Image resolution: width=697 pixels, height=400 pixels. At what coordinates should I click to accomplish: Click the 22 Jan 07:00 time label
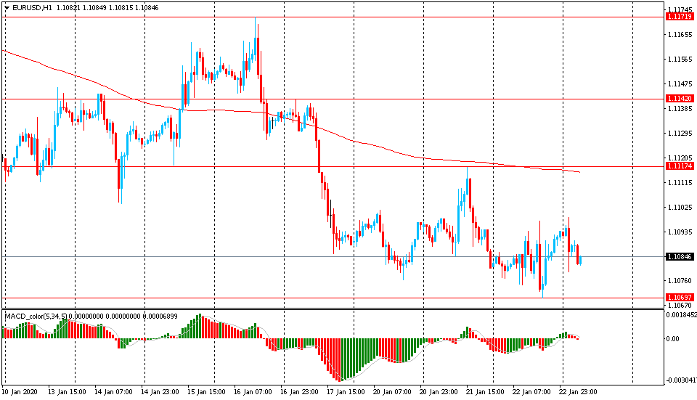tap(531, 392)
